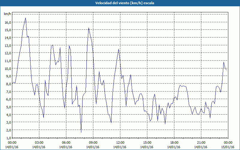240x150 pixels.
Task: Click the 03:00 time label
Action: (x=39, y=143)
